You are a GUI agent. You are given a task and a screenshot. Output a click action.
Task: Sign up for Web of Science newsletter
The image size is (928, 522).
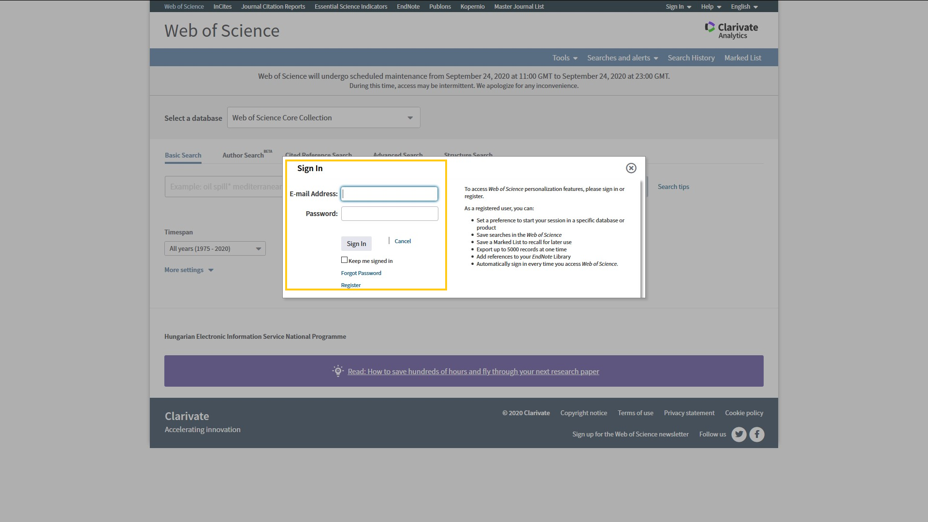630,434
